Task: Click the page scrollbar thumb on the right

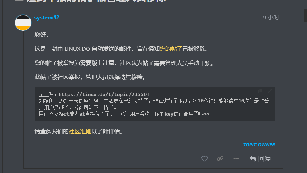Action: click(x=305, y=15)
